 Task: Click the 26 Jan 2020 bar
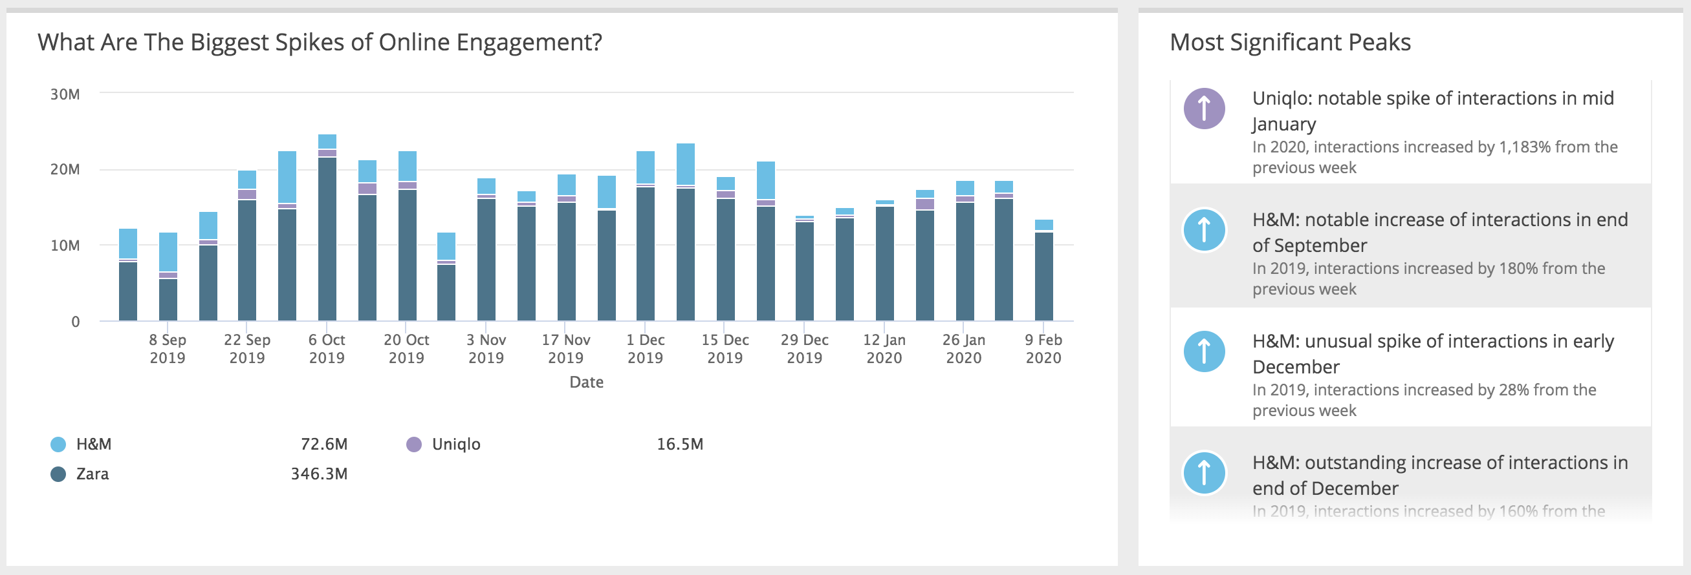click(x=965, y=251)
